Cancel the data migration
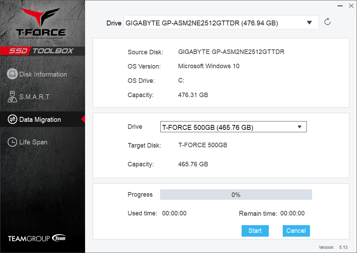This screenshot has height=253, width=357. click(x=296, y=231)
